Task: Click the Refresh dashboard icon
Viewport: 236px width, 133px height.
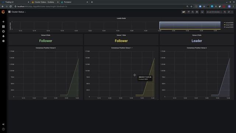Action: (x=229, y=12)
